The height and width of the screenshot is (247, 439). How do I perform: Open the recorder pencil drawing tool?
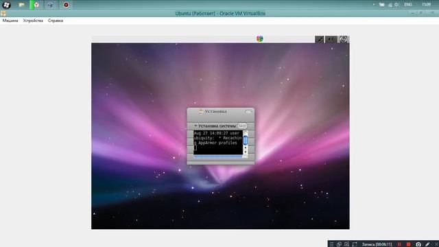tap(427, 244)
